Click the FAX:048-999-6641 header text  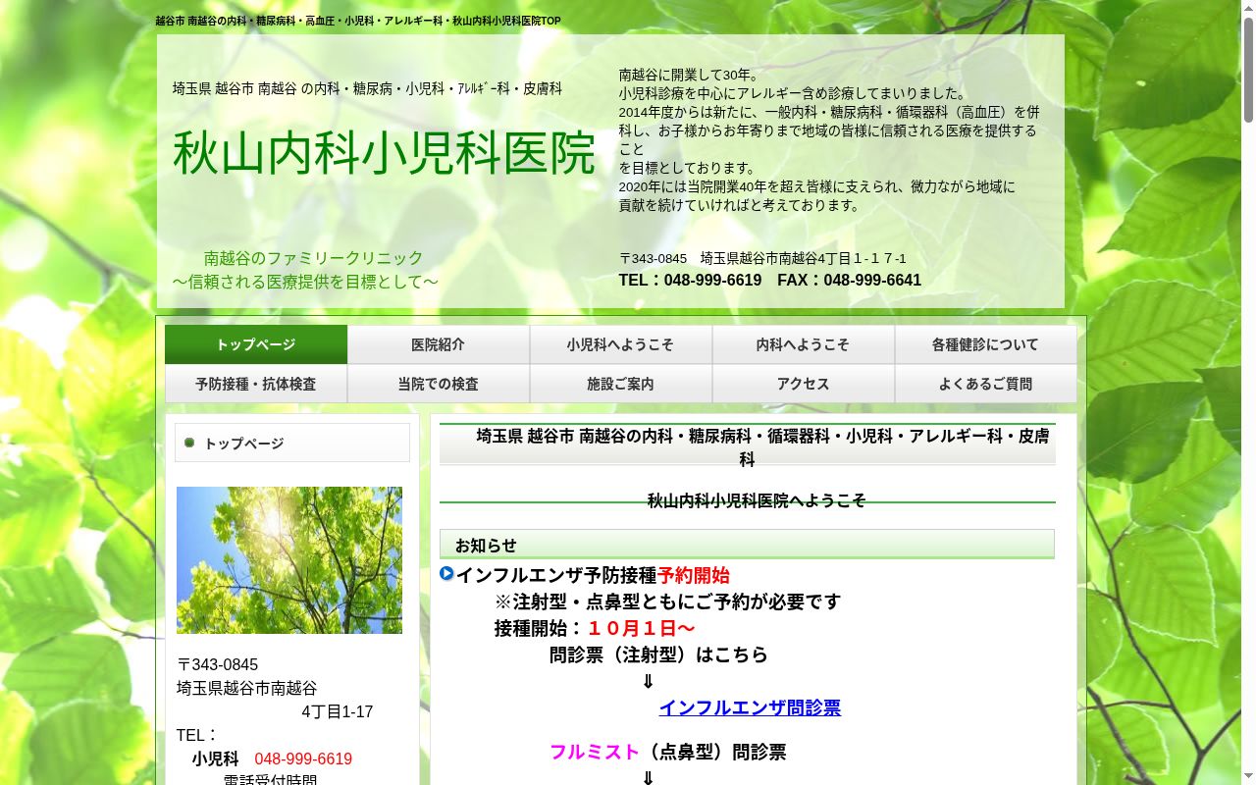click(850, 280)
